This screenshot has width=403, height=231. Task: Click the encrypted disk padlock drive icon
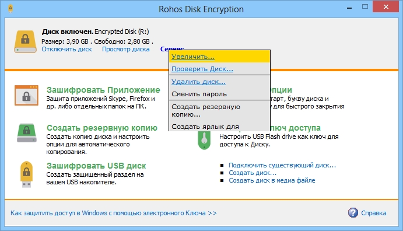tap(25, 41)
